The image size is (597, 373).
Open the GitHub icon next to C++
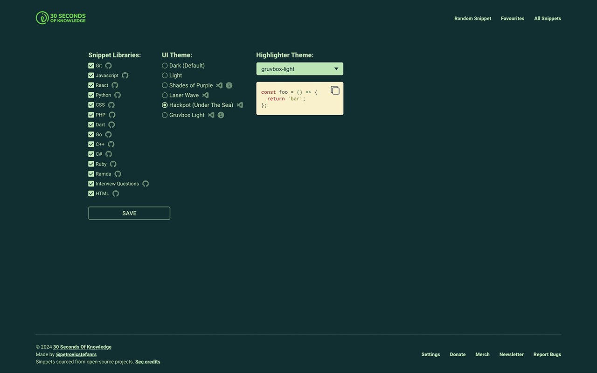pos(111,144)
